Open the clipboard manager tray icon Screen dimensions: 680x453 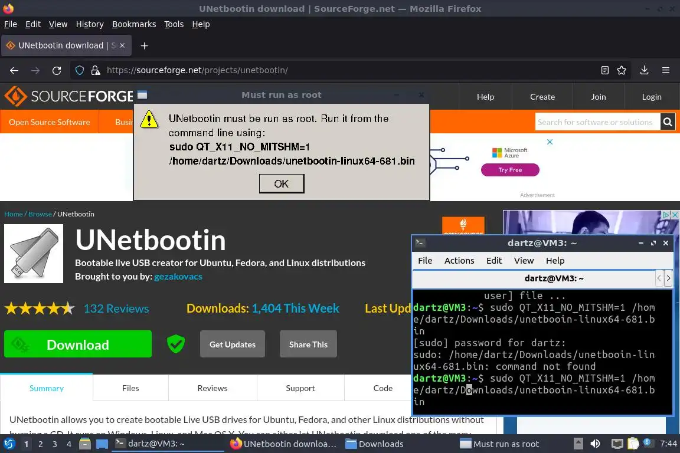[x=633, y=444]
